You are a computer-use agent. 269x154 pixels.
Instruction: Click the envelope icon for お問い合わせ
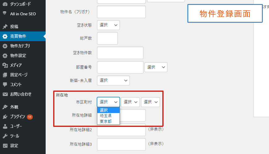5,94
